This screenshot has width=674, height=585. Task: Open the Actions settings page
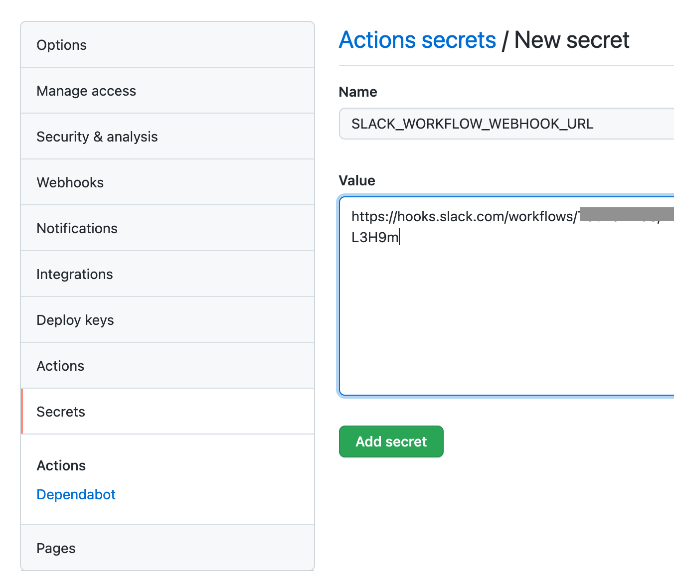click(x=60, y=366)
